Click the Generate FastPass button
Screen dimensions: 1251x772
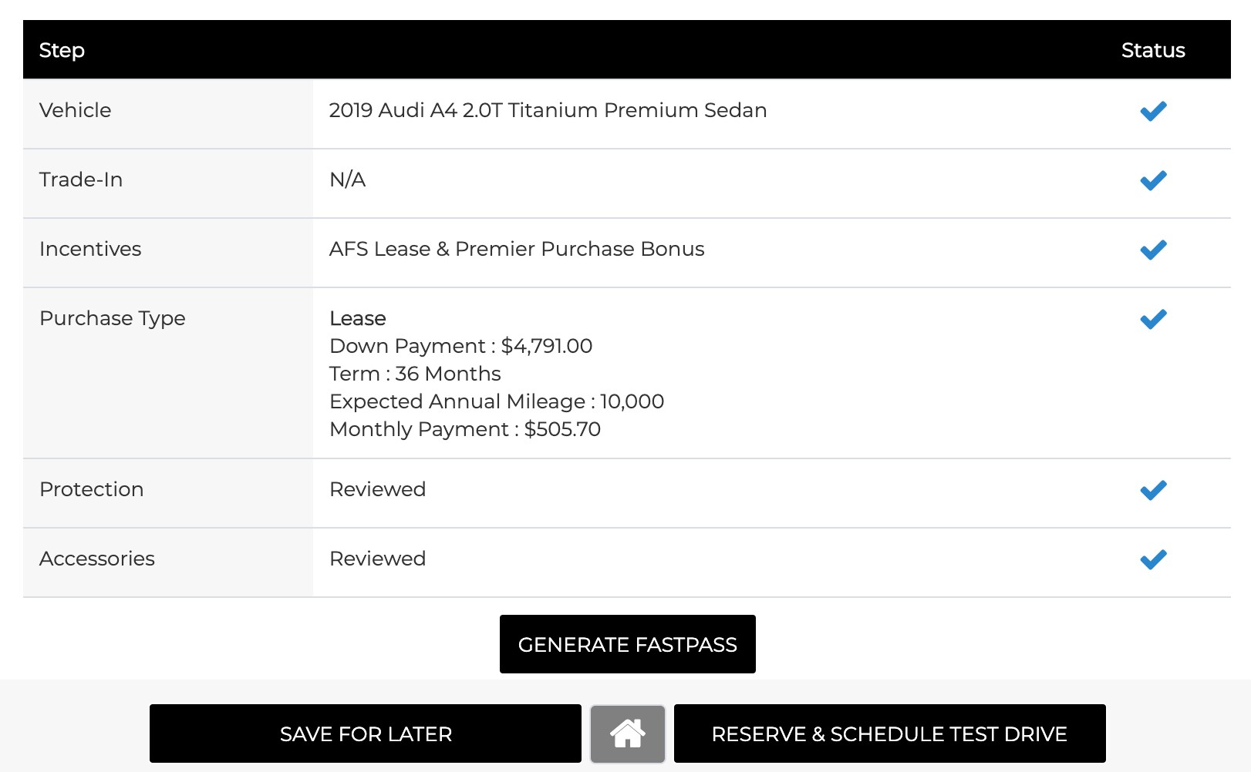point(627,644)
